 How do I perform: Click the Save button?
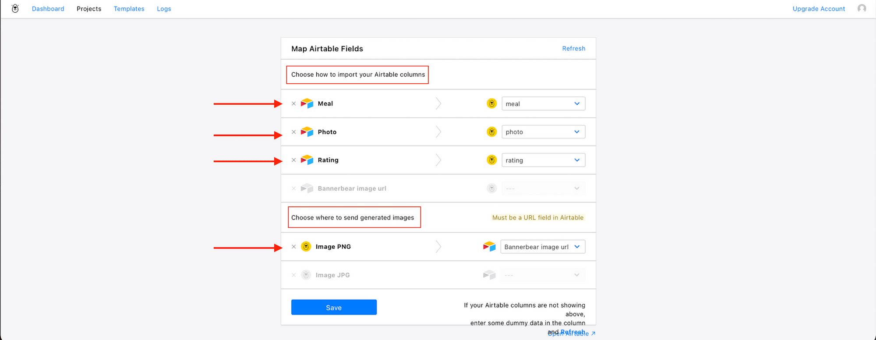coord(334,308)
